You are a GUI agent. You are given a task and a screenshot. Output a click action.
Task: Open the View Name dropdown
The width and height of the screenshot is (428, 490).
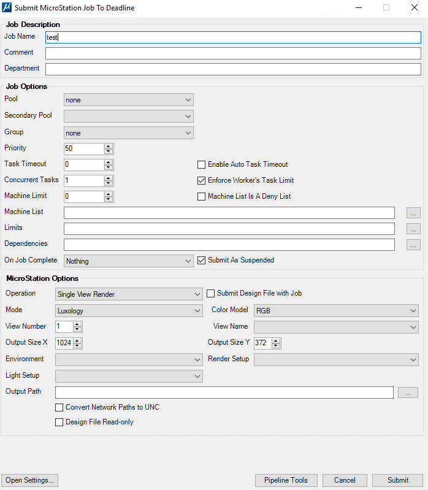point(336,327)
